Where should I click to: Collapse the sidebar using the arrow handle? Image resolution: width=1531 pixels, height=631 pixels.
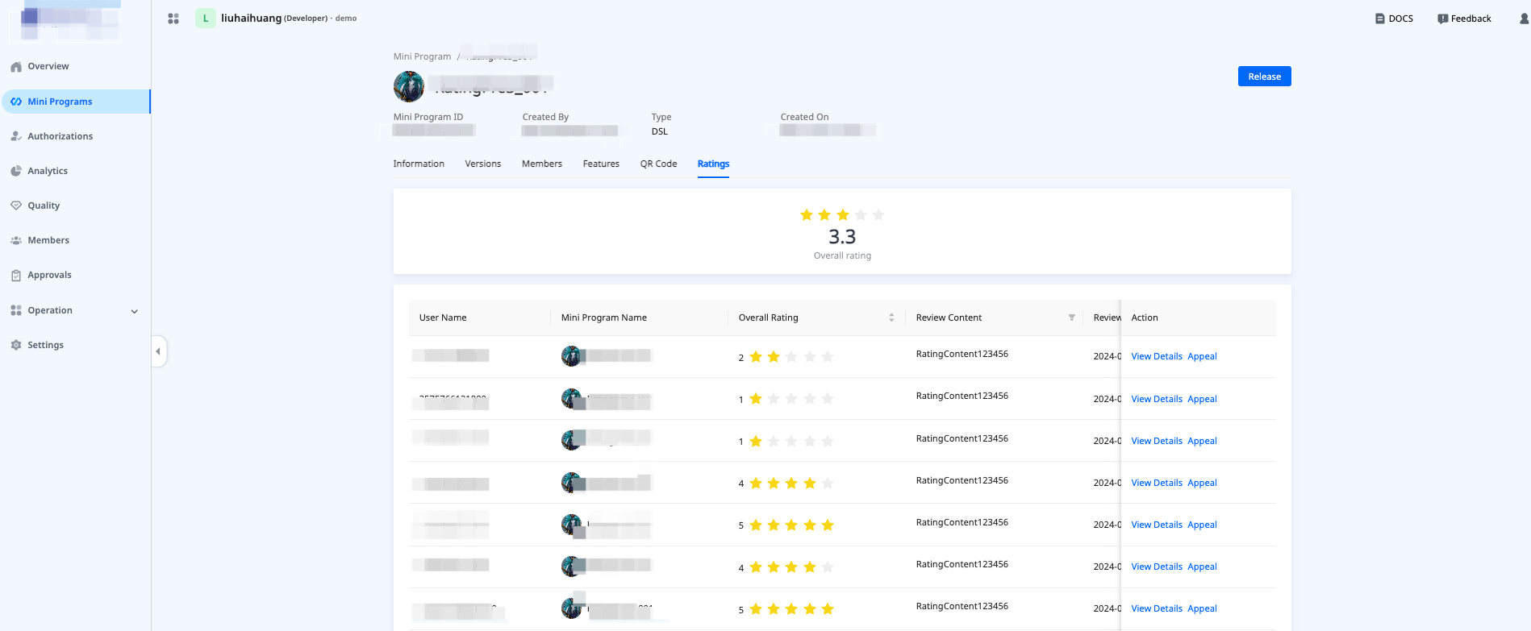coord(158,351)
